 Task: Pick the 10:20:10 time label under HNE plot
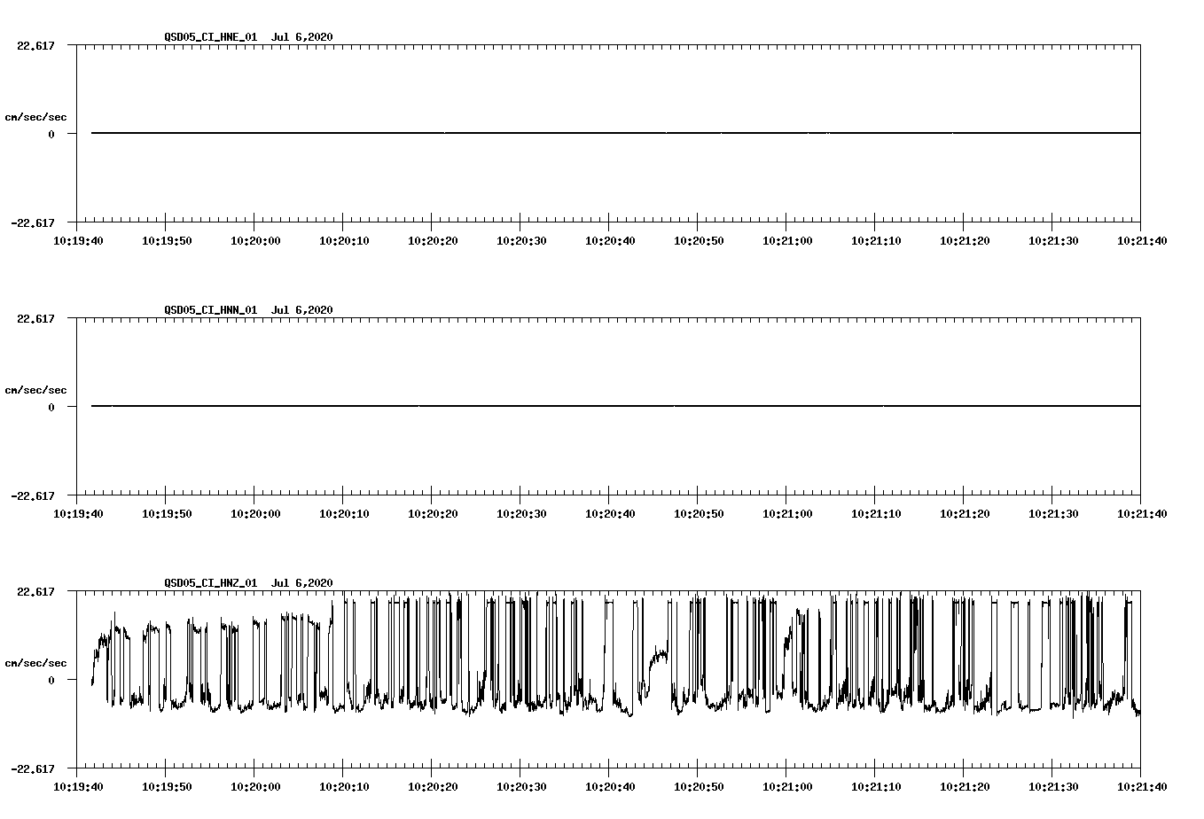(x=343, y=240)
